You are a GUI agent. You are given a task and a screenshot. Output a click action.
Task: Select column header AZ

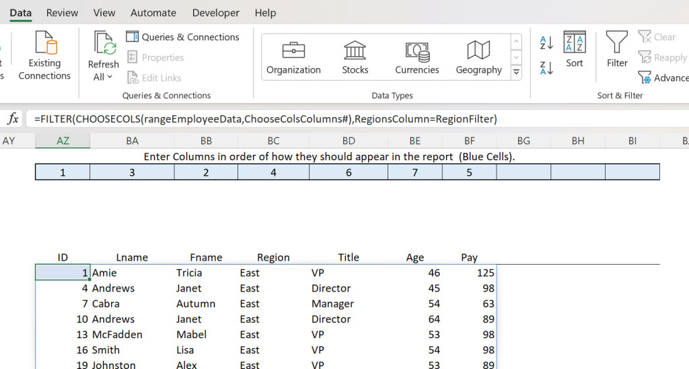[x=63, y=141]
